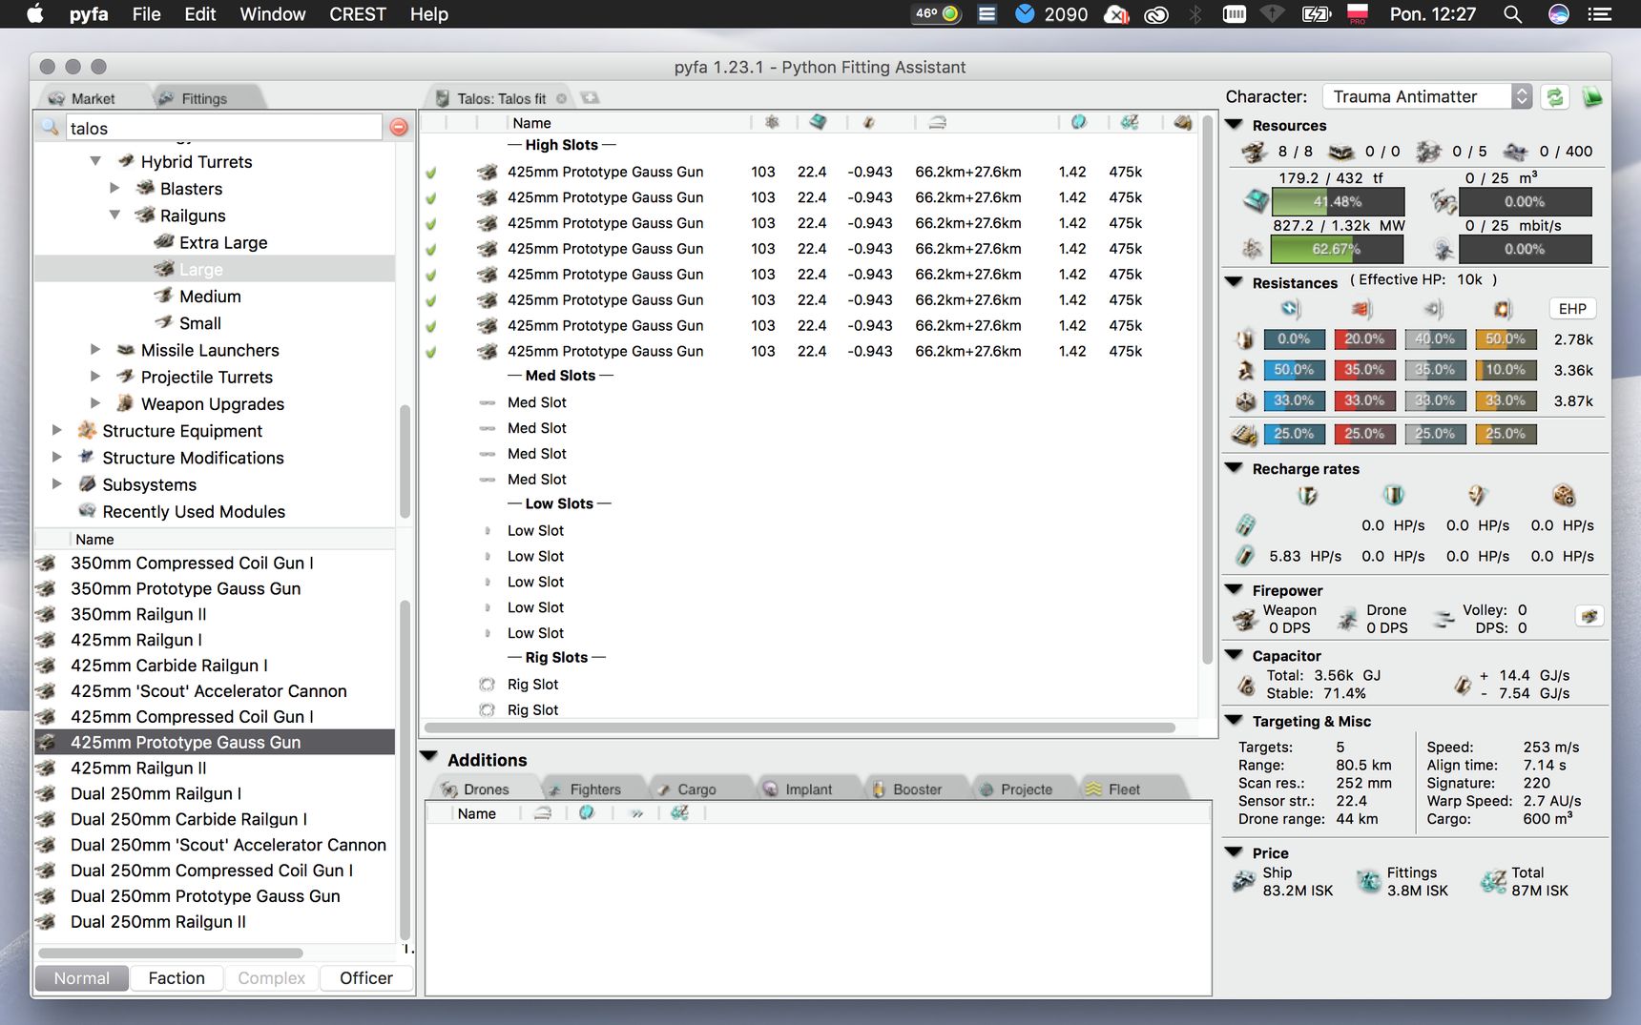Click the damage pattern row icon
1641x1025 pixels.
(1244, 434)
